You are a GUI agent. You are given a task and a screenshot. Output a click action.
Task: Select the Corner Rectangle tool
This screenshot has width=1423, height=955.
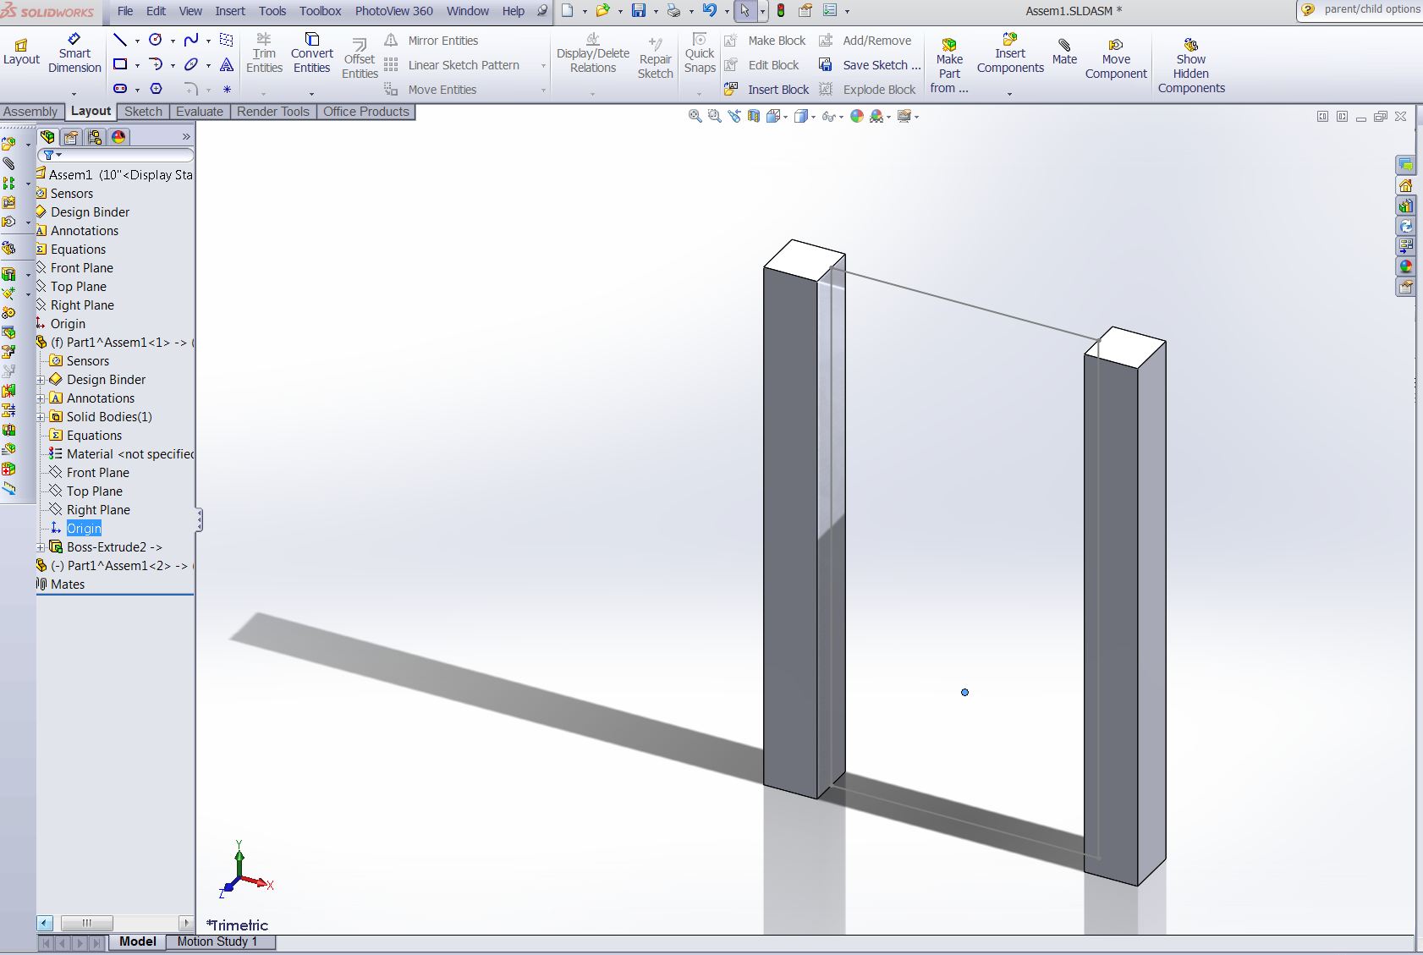point(120,64)
